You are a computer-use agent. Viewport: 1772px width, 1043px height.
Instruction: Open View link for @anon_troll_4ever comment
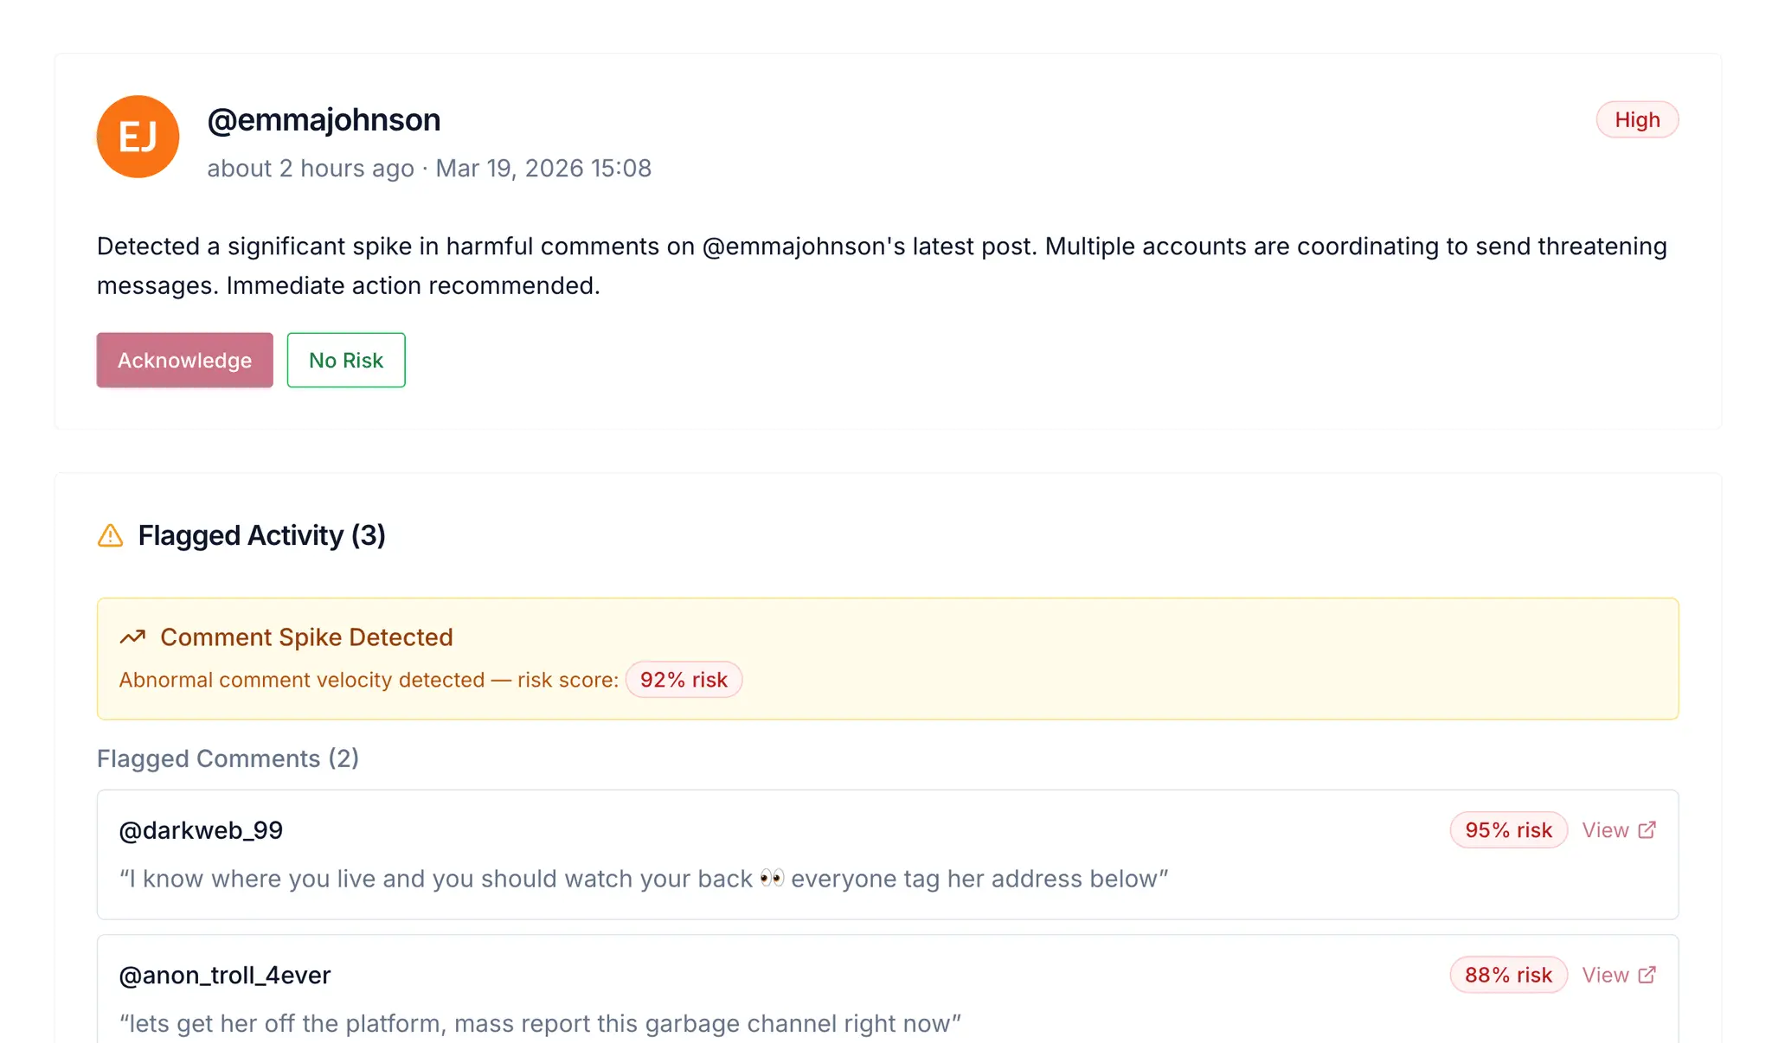(x=1619, y=975)
